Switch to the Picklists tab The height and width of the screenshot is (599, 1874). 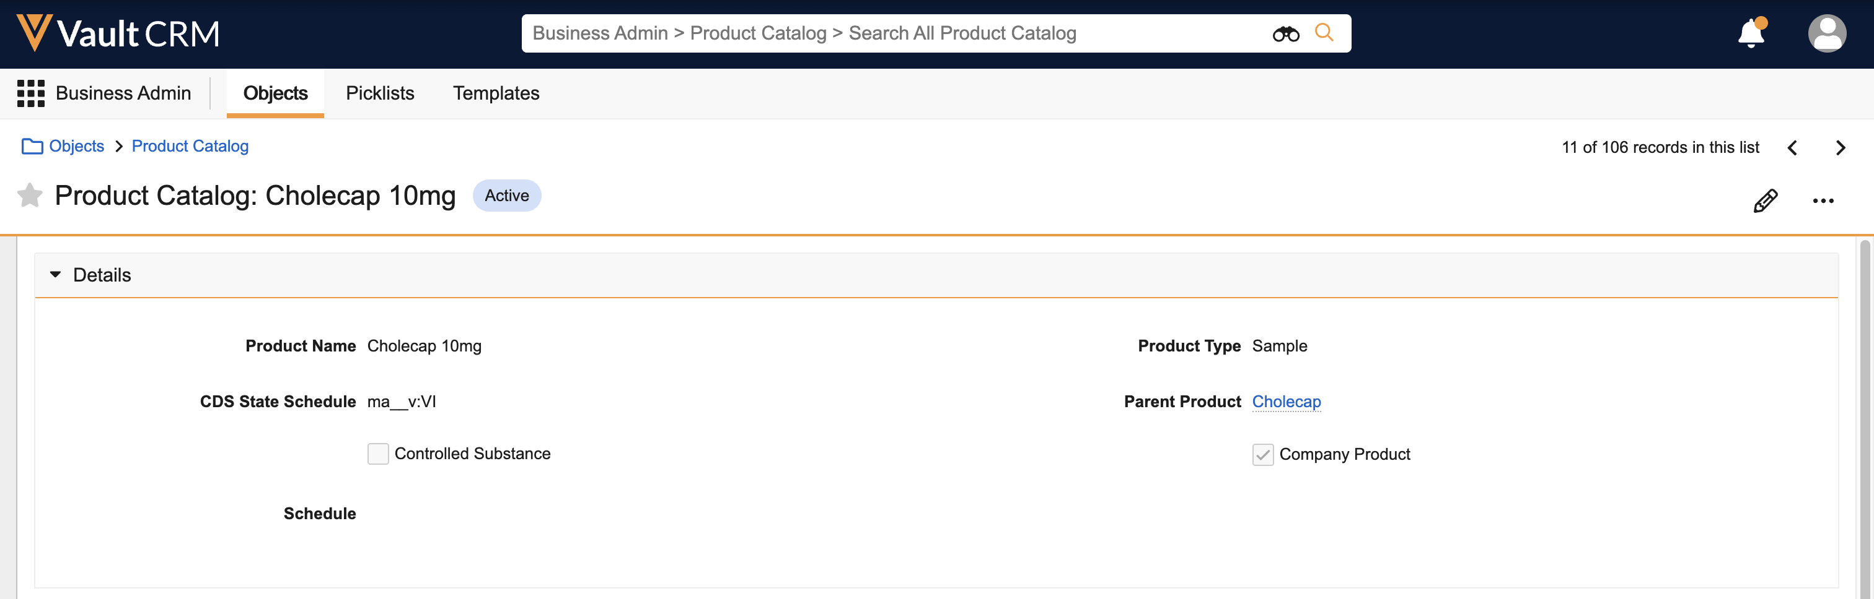point(380,93)
